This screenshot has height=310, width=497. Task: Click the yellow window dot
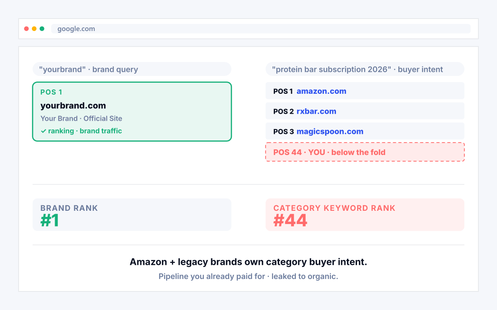click(x=34, y=29)
